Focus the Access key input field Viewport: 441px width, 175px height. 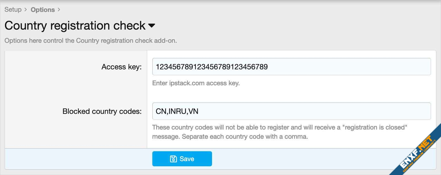(x=291, y=67)
